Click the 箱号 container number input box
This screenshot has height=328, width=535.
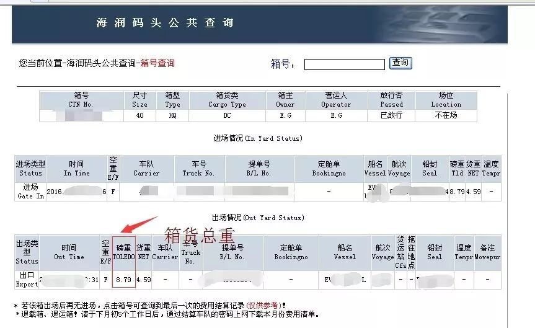coord(344,64)
